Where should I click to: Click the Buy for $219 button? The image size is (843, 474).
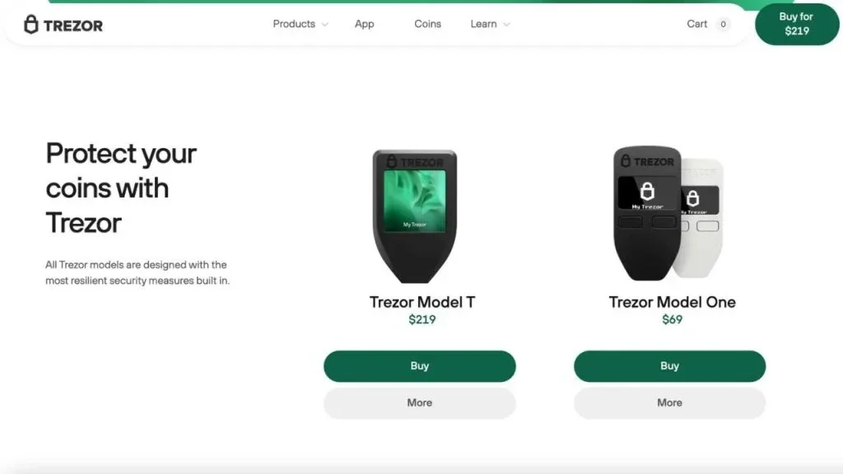(797, 24)
